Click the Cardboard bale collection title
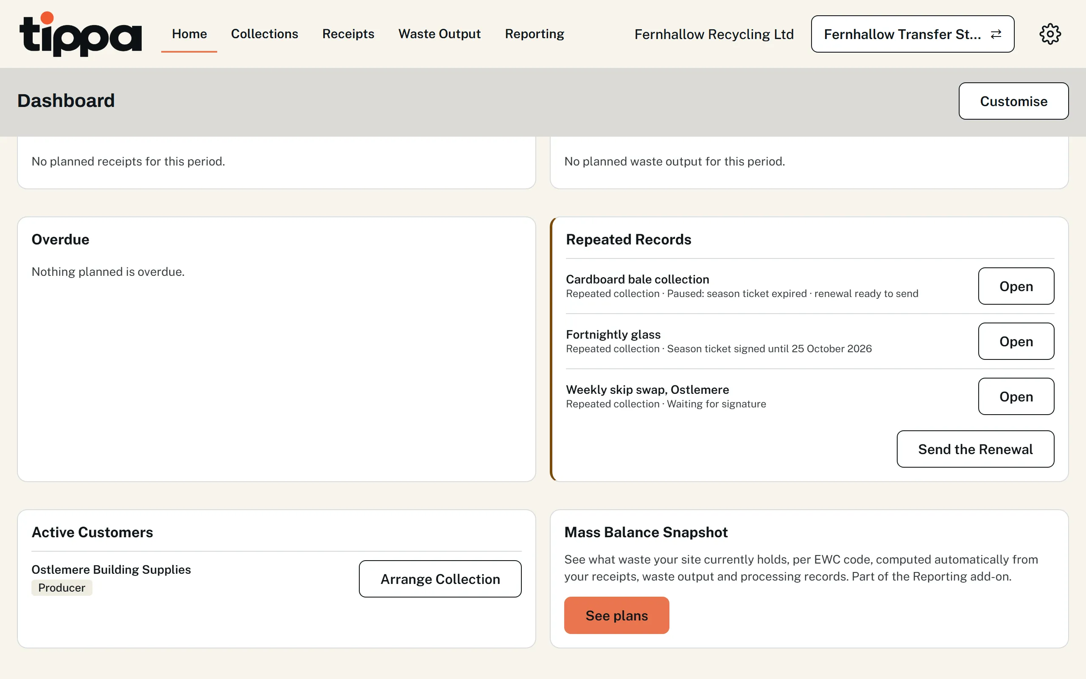 coord(637,279)
